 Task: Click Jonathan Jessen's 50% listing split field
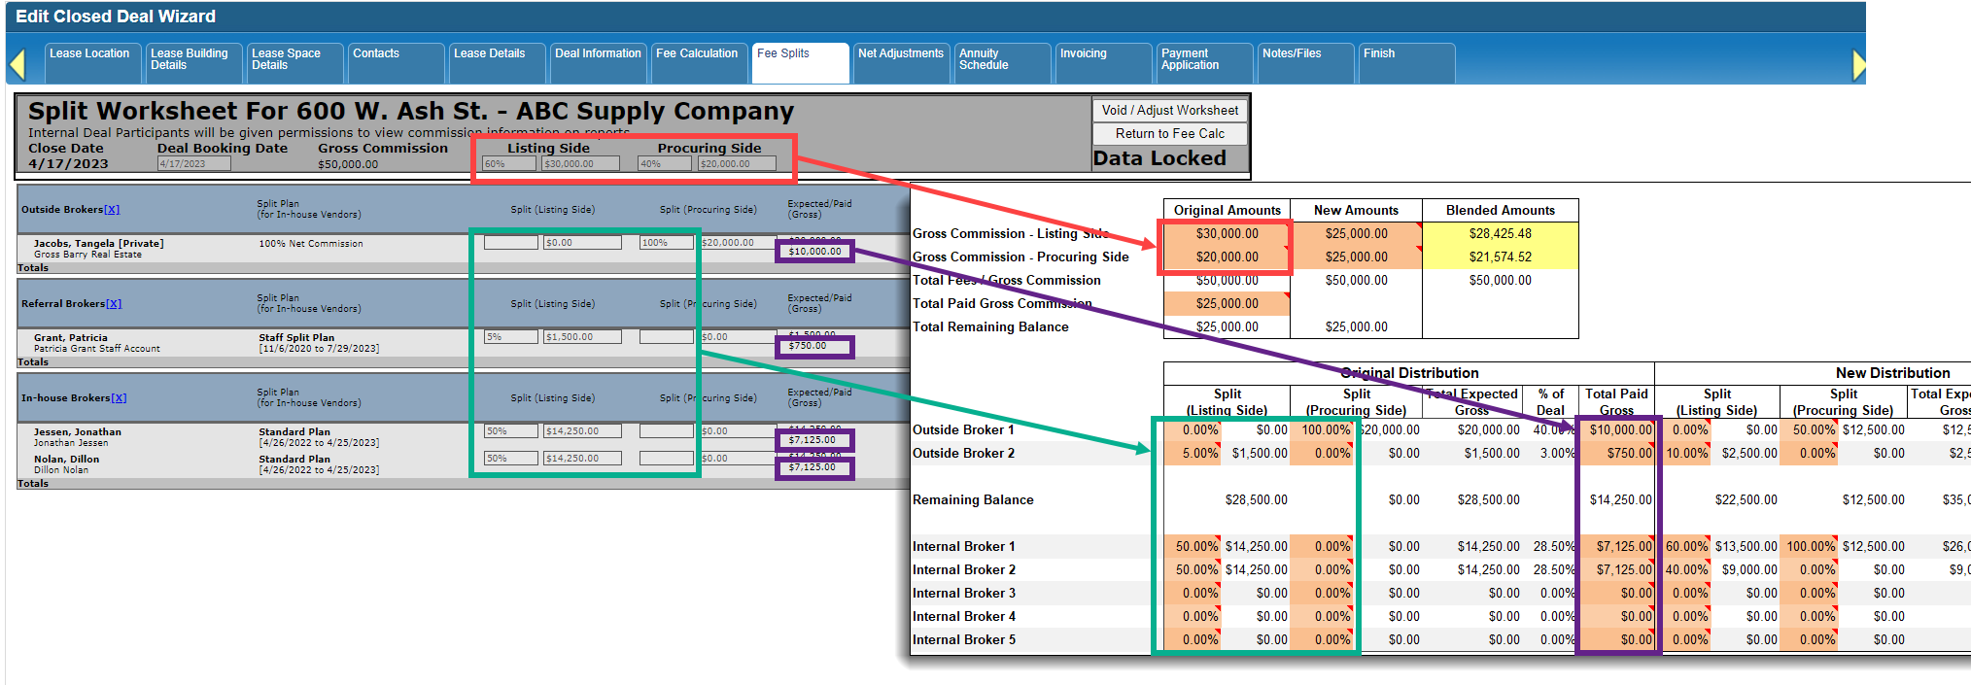[510, 431]
